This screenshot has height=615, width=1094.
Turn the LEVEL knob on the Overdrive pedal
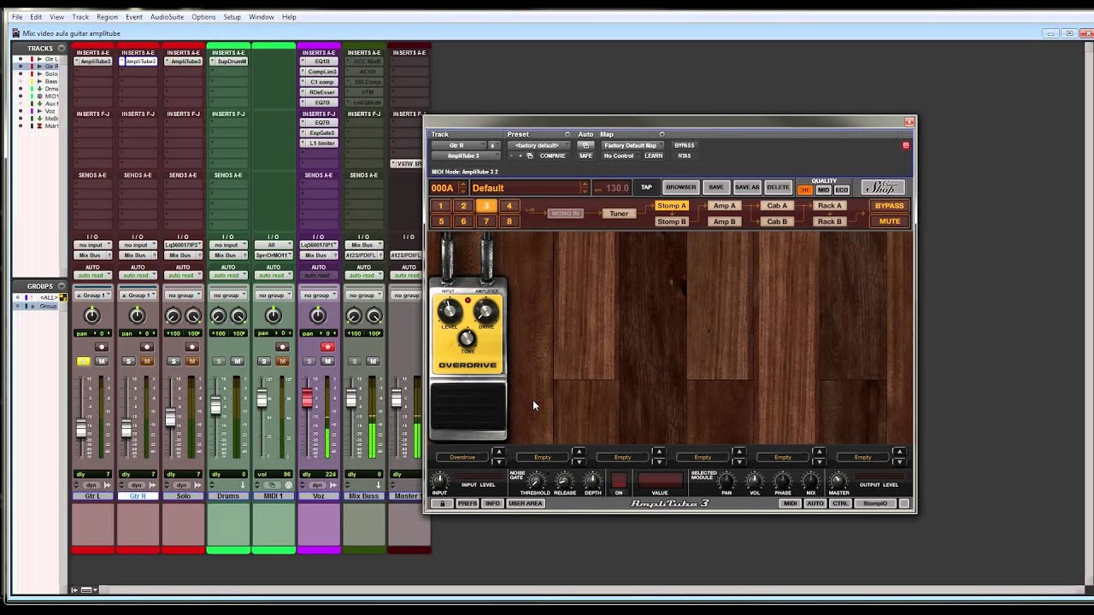[x=450, y=313]
